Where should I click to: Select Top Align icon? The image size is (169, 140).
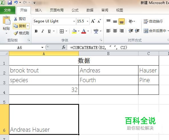(x=108, y=21)
